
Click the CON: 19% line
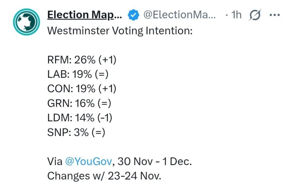coord(82,89)
